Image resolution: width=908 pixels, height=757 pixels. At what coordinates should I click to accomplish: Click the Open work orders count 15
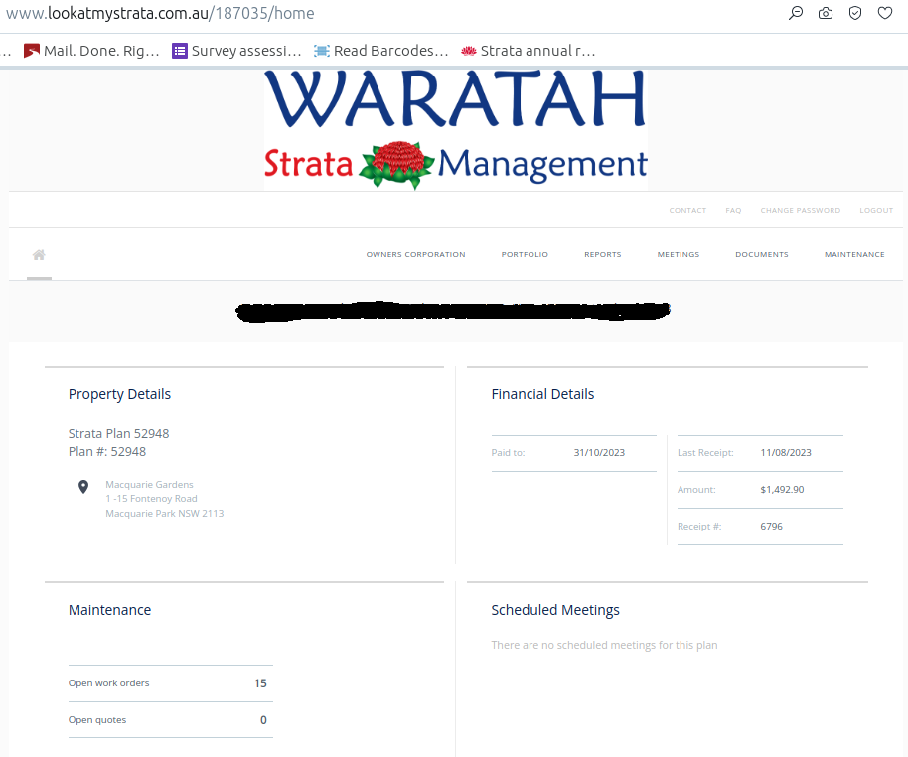click(x=260, y=683)
